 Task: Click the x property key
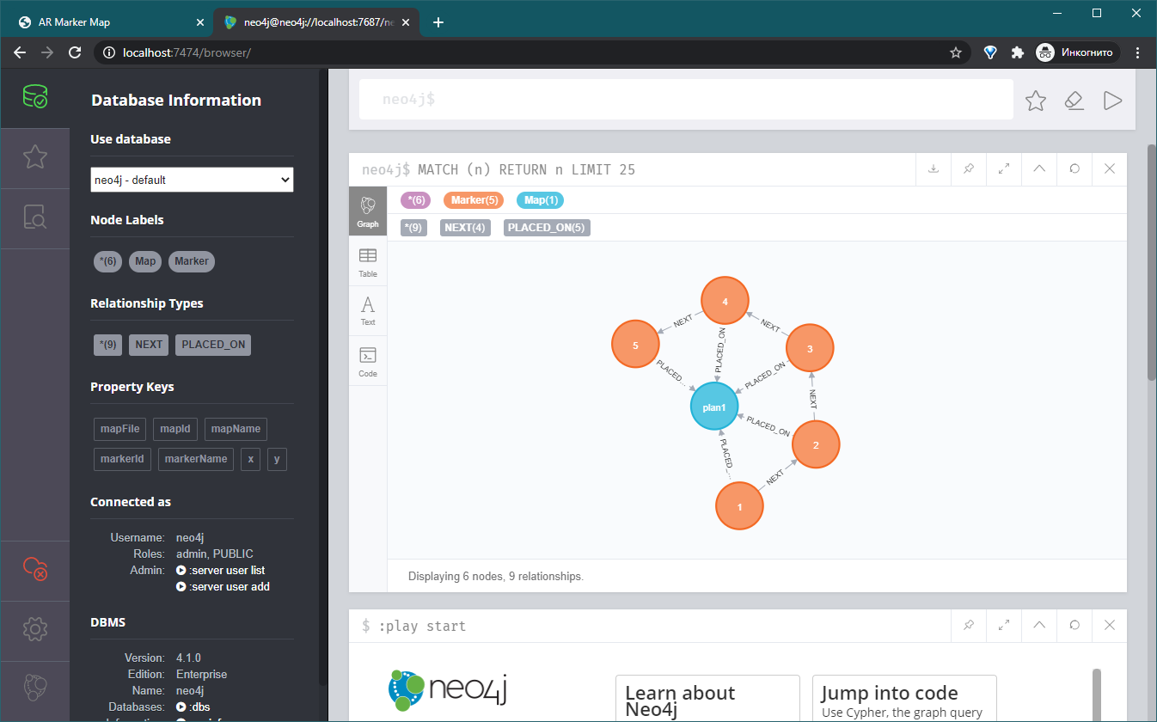[x=250, y=459]
